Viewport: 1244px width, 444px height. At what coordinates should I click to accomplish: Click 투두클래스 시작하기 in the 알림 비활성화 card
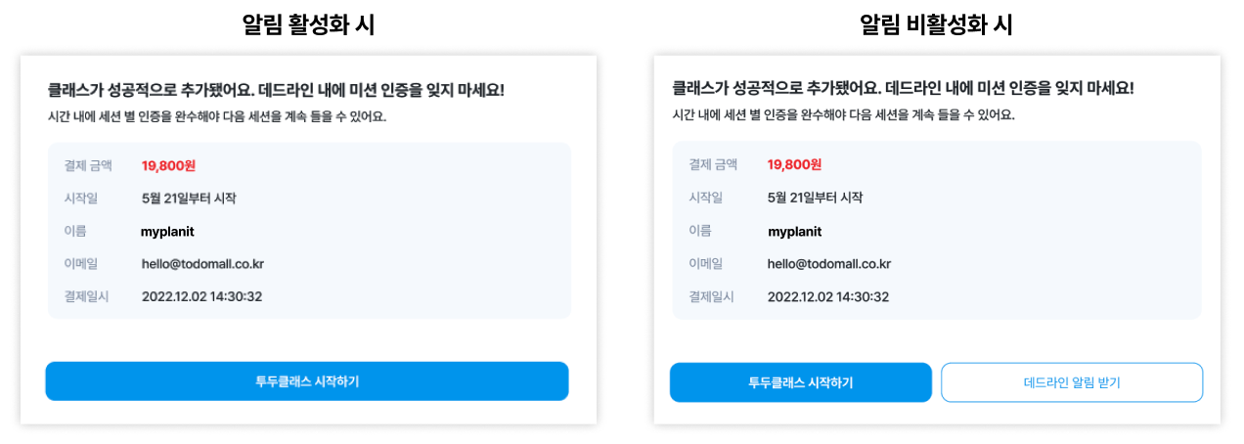click(x=800, y=382)
